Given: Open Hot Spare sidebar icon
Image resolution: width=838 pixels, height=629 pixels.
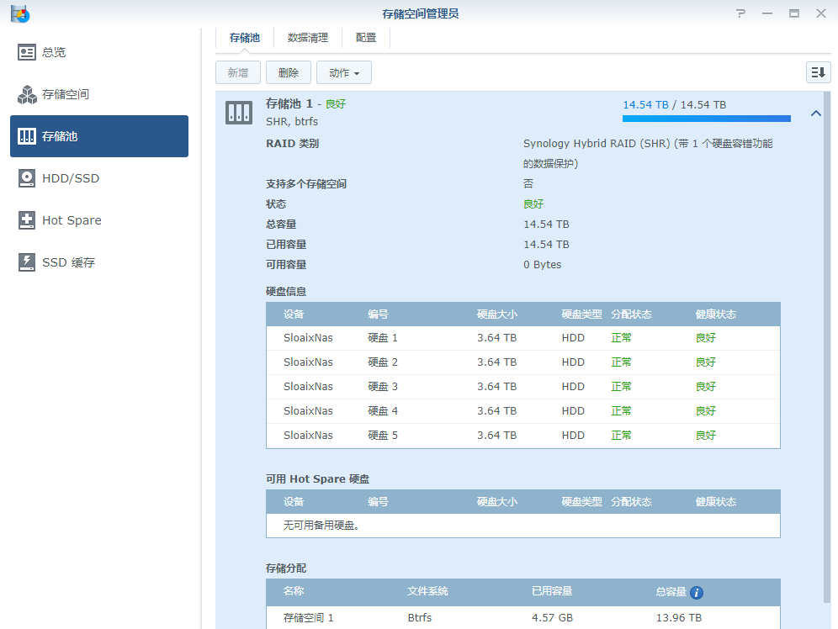Looking at the screenshot, I should coord(27,220).
